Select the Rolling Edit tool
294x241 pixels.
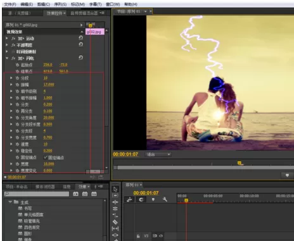(x=115, y=209)
